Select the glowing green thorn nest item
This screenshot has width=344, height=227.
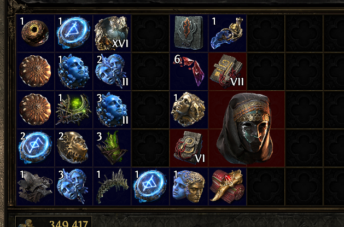[x=73, y=109]
